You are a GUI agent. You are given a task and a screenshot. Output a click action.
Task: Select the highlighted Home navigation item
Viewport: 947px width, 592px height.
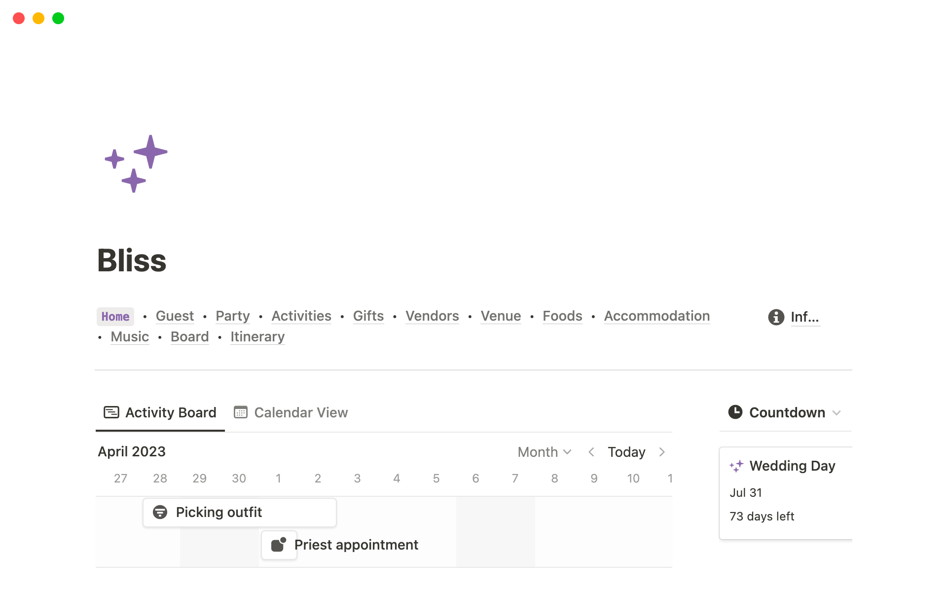click(115, 317)
